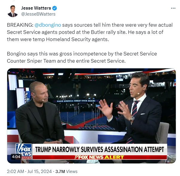
Task: Open the @JesseBWatters handle link
Action: pyautogui.click(x=38, y=14)
